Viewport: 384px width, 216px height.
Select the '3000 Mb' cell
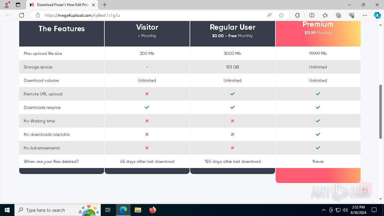coord(232,53)
